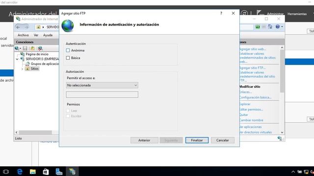
Task: Enable Básica authentication checkbox
Action: 68,58
